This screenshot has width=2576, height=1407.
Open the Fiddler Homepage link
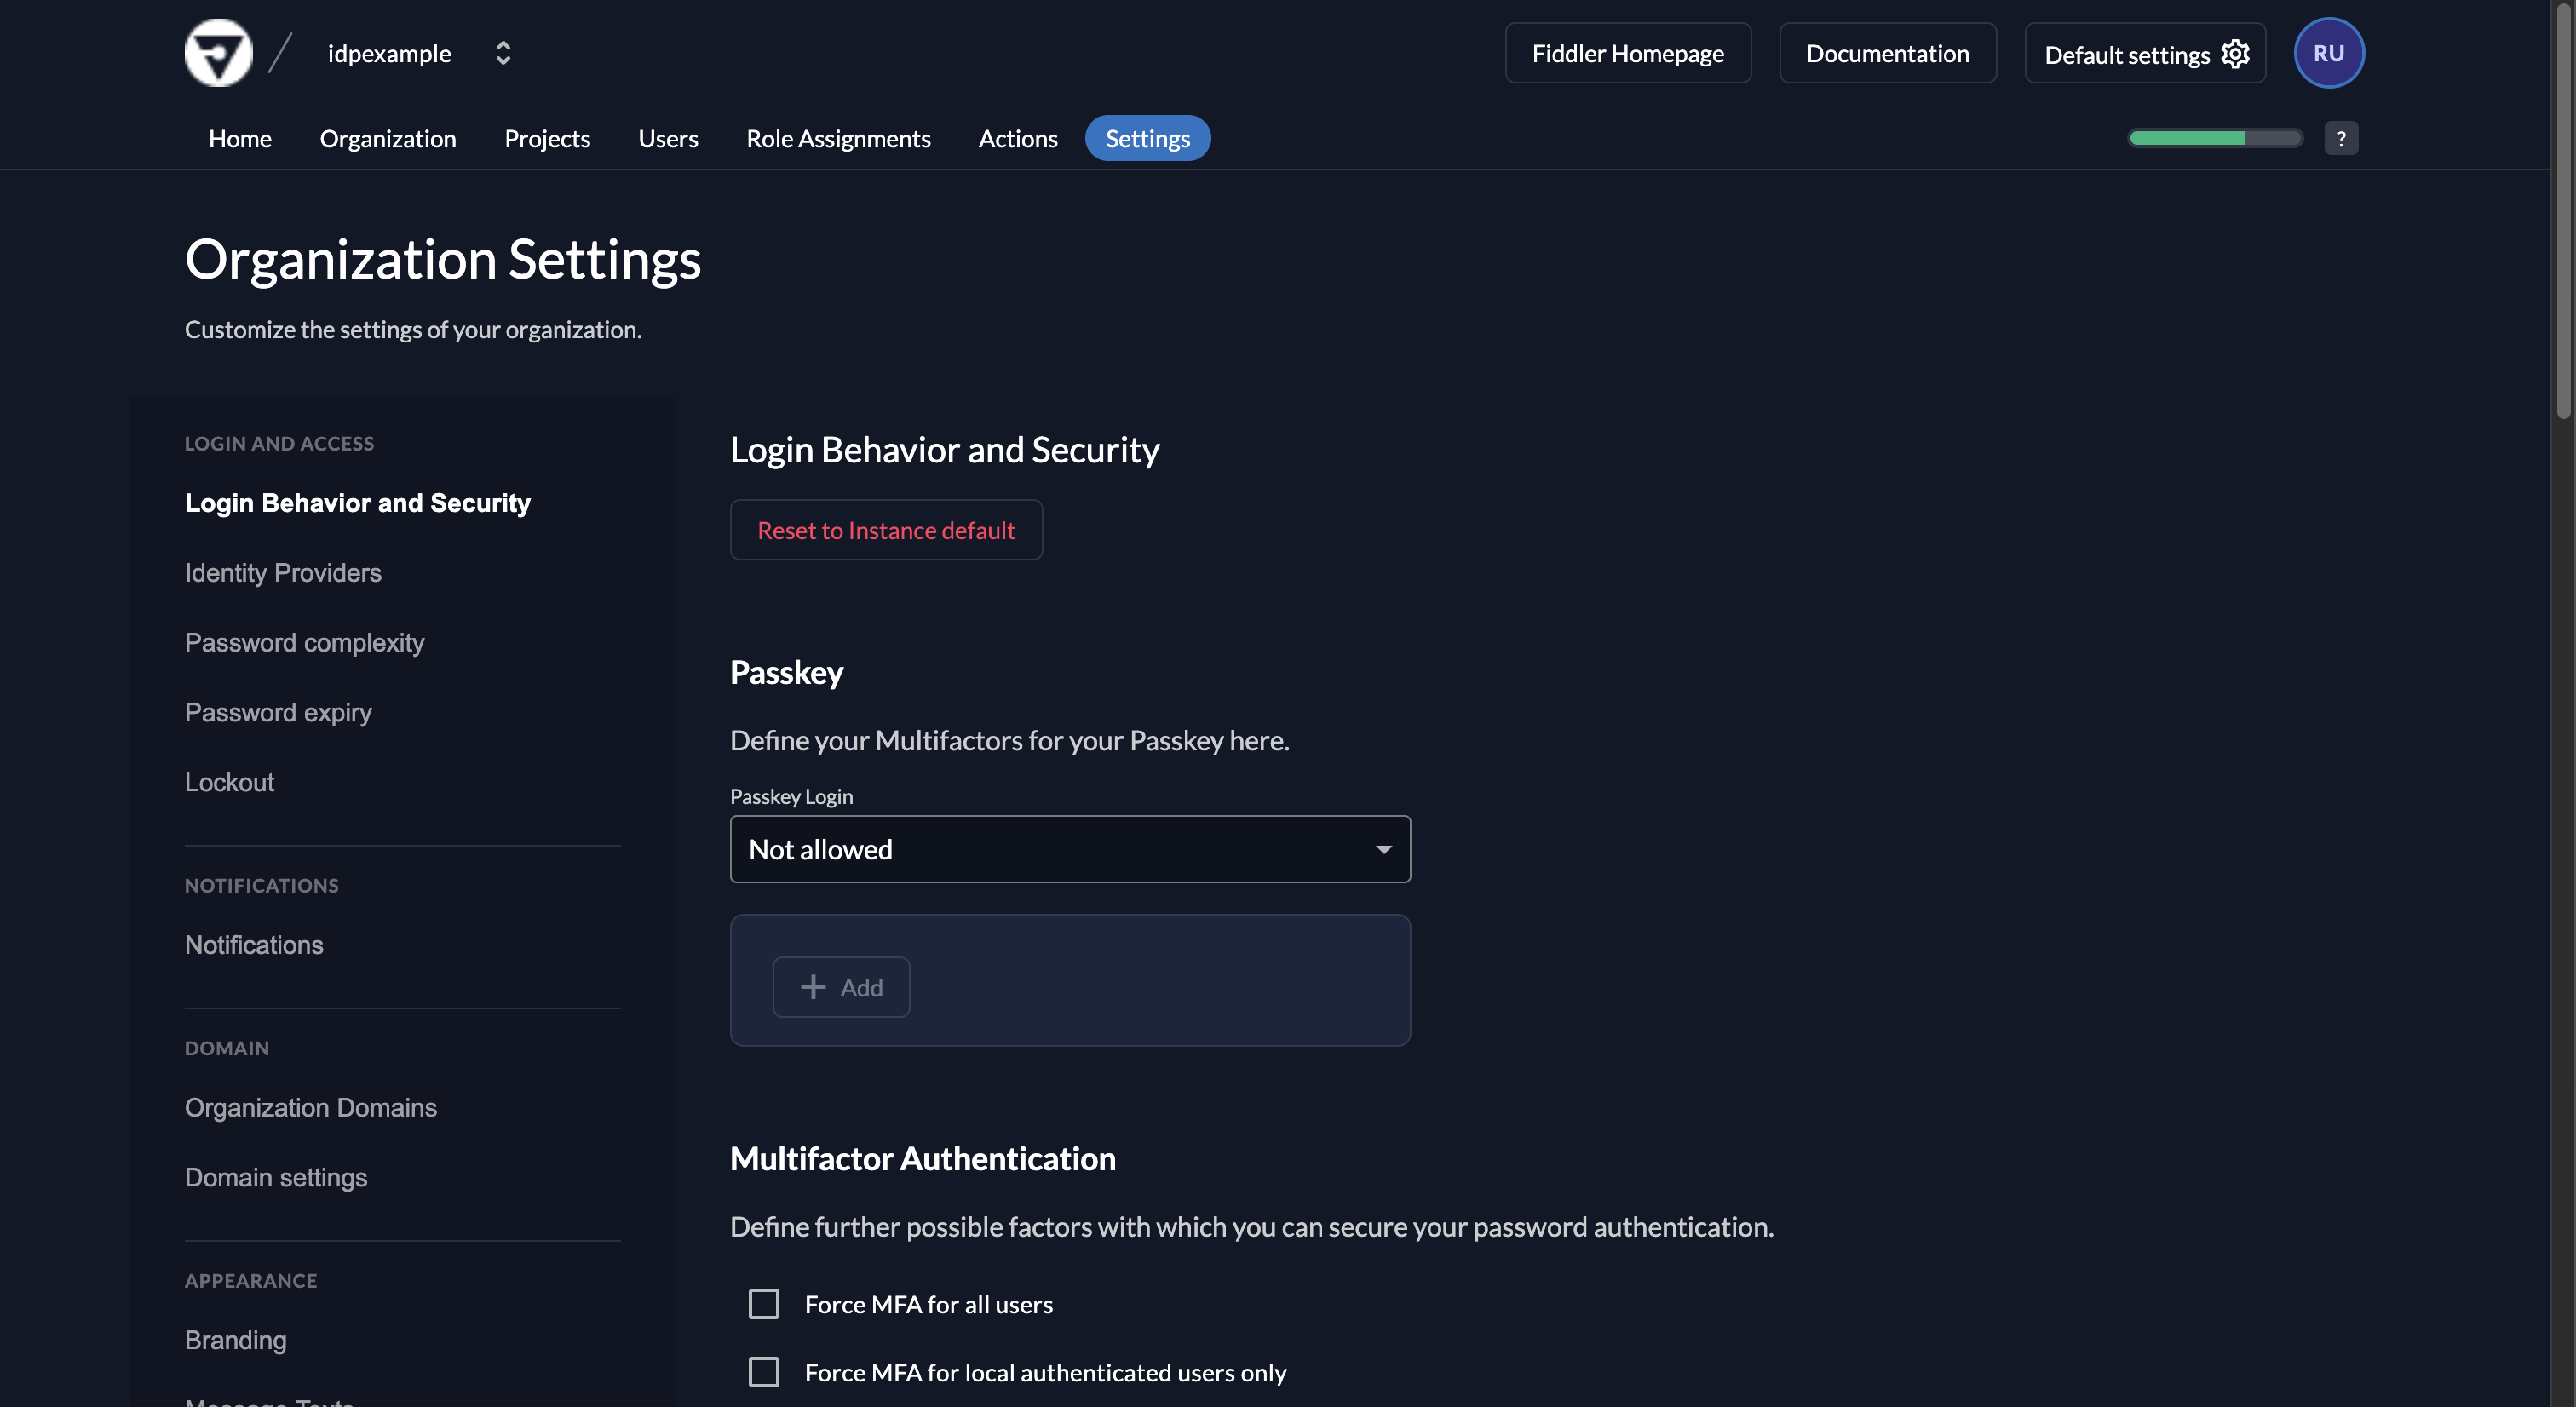click(1627, 53)
